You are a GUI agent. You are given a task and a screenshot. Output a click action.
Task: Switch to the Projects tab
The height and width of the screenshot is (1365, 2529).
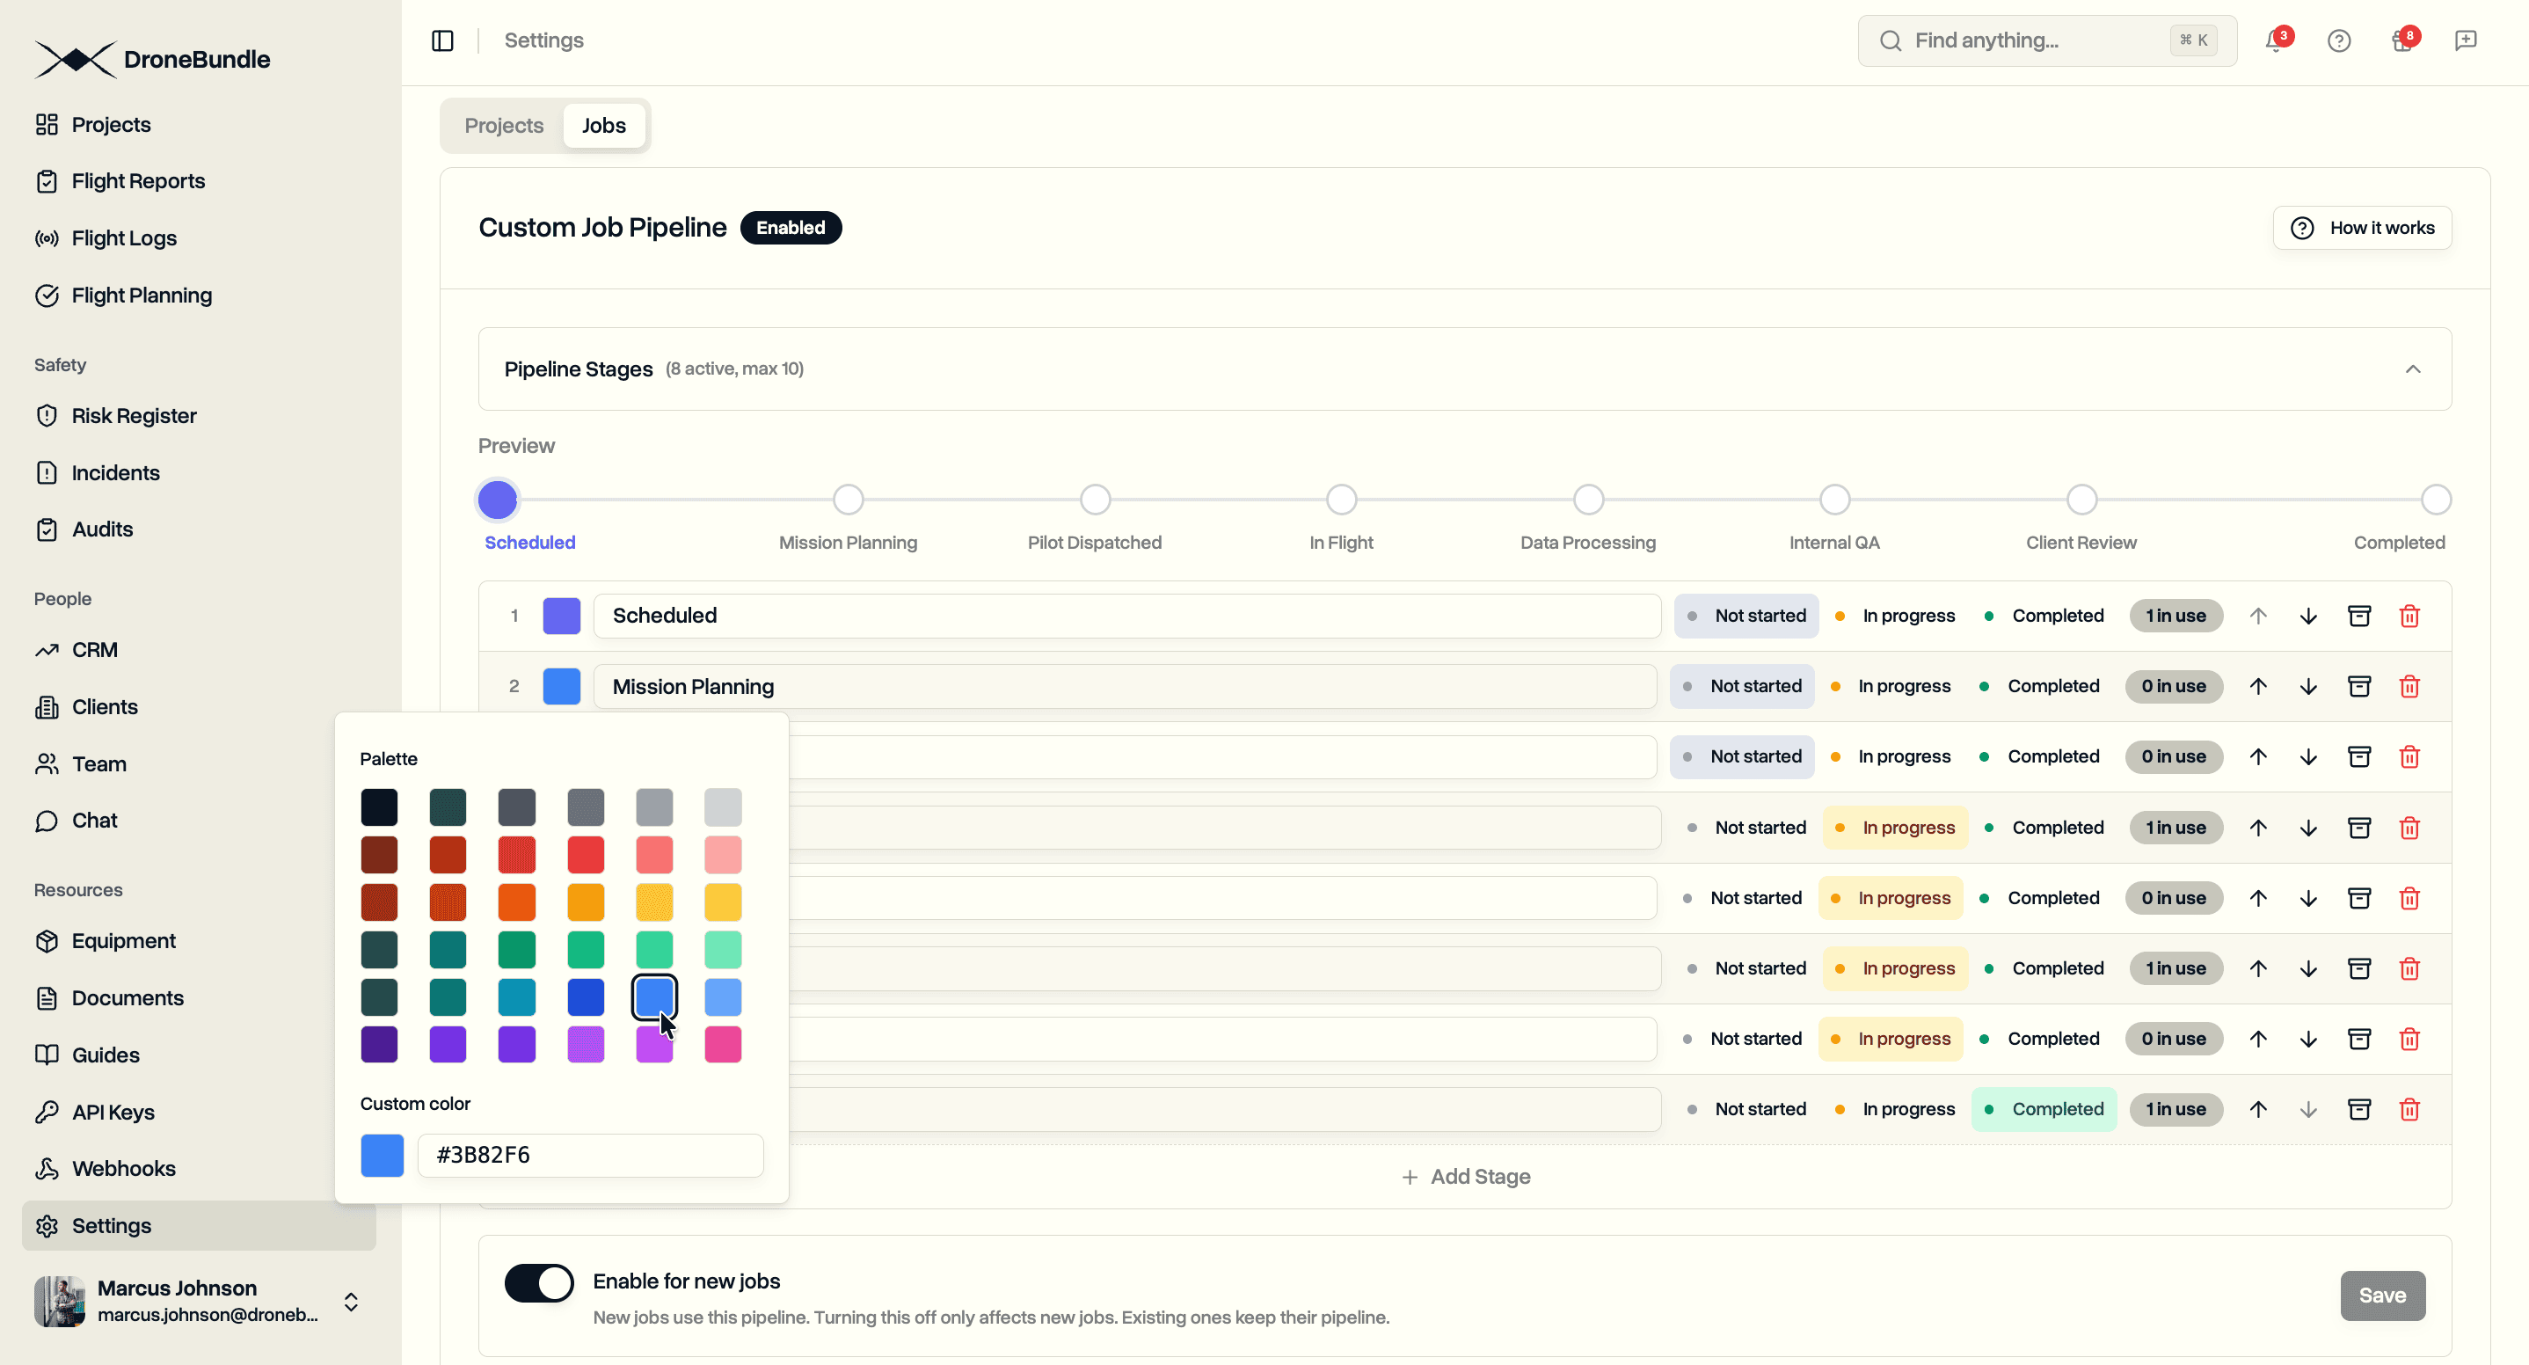pyautogui.click(x=504, y=125)
